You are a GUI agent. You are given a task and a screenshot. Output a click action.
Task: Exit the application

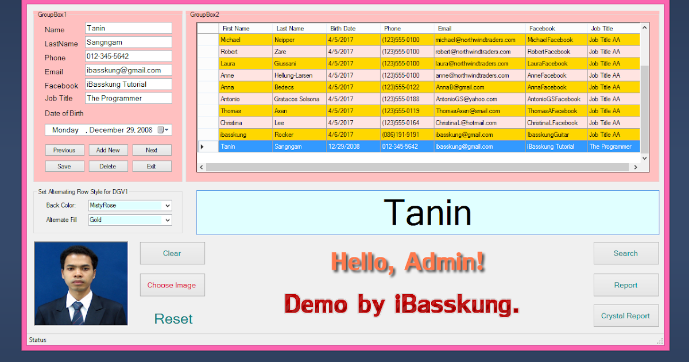[x=152, y=165]
